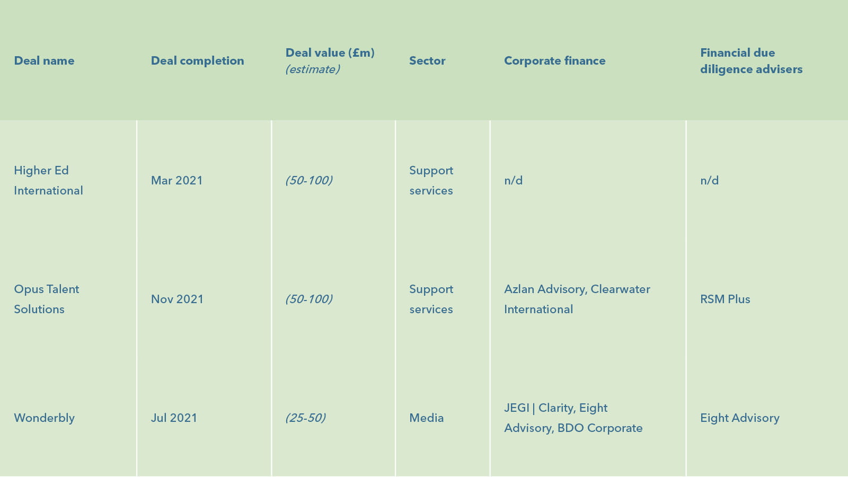Open the Wonderbly deal entry
848x477 pixels.
coord(44,418)
